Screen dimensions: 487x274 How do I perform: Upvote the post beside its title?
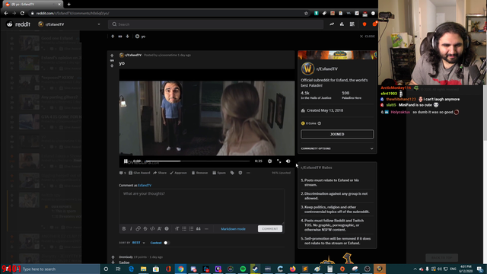point(112,56)
